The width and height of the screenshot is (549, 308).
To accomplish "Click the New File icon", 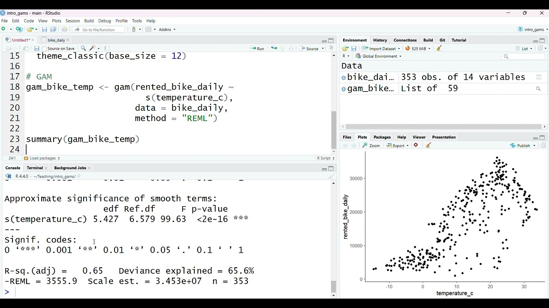I will pos(4,30).
